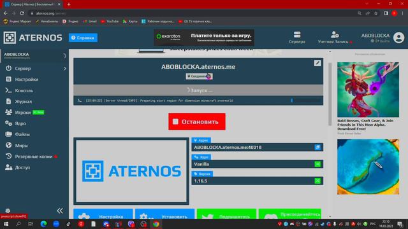This screenshot has height=229, width=408.
Task: Expand the ABOBLOCKA server selector in sidebar
Action: (34, 55)
